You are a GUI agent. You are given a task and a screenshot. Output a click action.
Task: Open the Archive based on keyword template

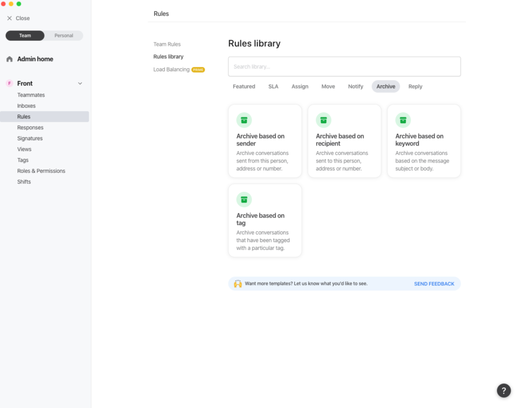(x=424, y=141)
